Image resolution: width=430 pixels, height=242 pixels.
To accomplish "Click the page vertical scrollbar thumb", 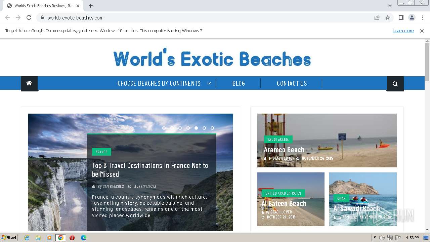I will [x=427, y=62].
